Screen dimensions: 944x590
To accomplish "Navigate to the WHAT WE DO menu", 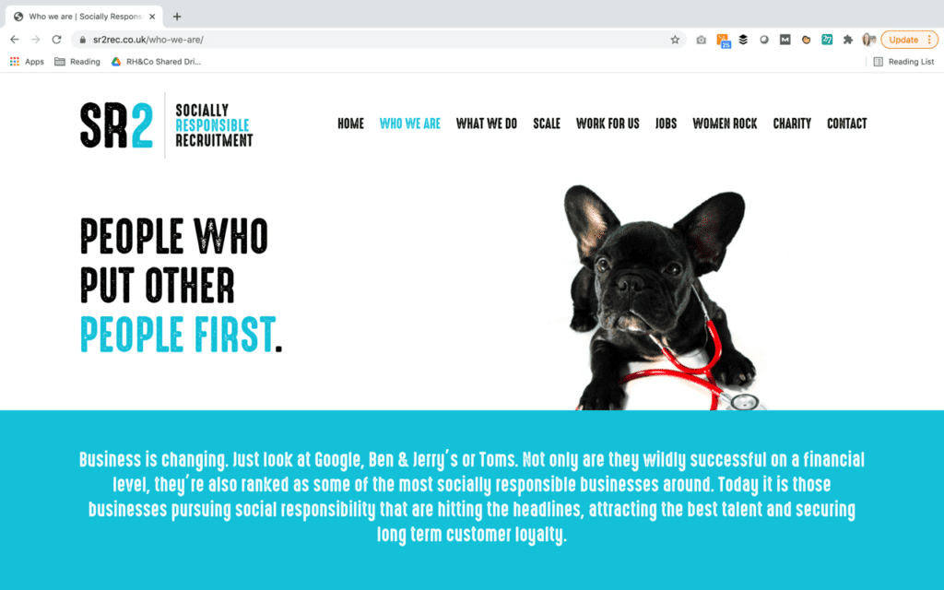I will click(487, 124).
